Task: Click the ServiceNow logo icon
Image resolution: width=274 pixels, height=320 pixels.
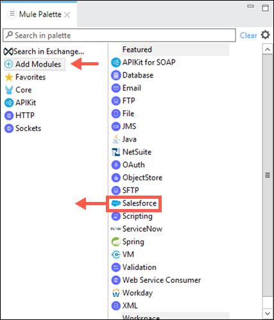Action: tap(116, 229)
